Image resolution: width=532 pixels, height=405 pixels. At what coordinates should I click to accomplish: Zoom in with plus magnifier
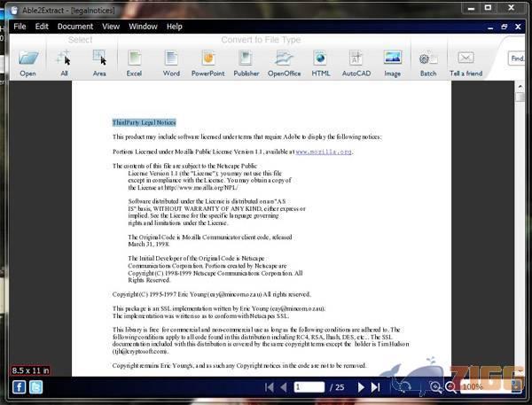pos(435,387)
